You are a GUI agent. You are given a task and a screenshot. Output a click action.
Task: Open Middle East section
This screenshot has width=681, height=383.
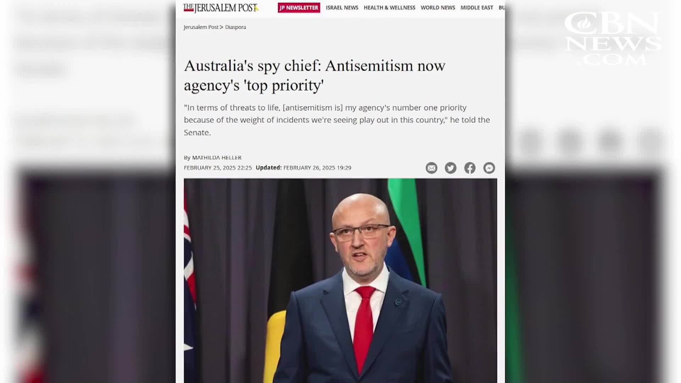[477, 7]
